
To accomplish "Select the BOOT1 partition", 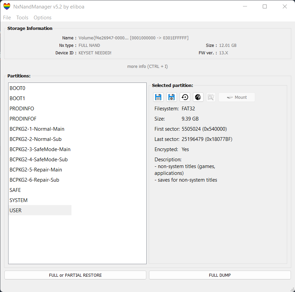I will pos(40,98).
